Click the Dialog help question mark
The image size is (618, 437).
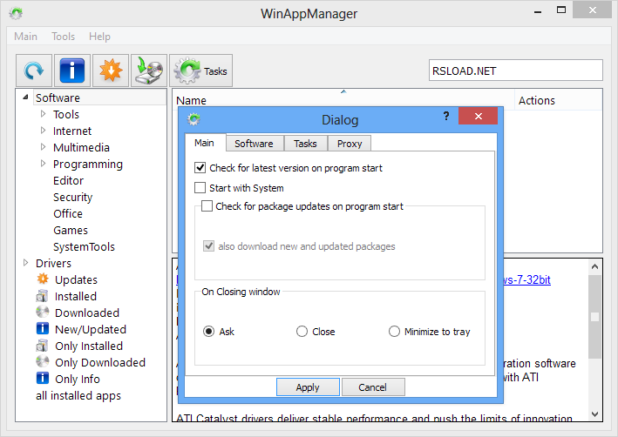click(x=446, y=116)
